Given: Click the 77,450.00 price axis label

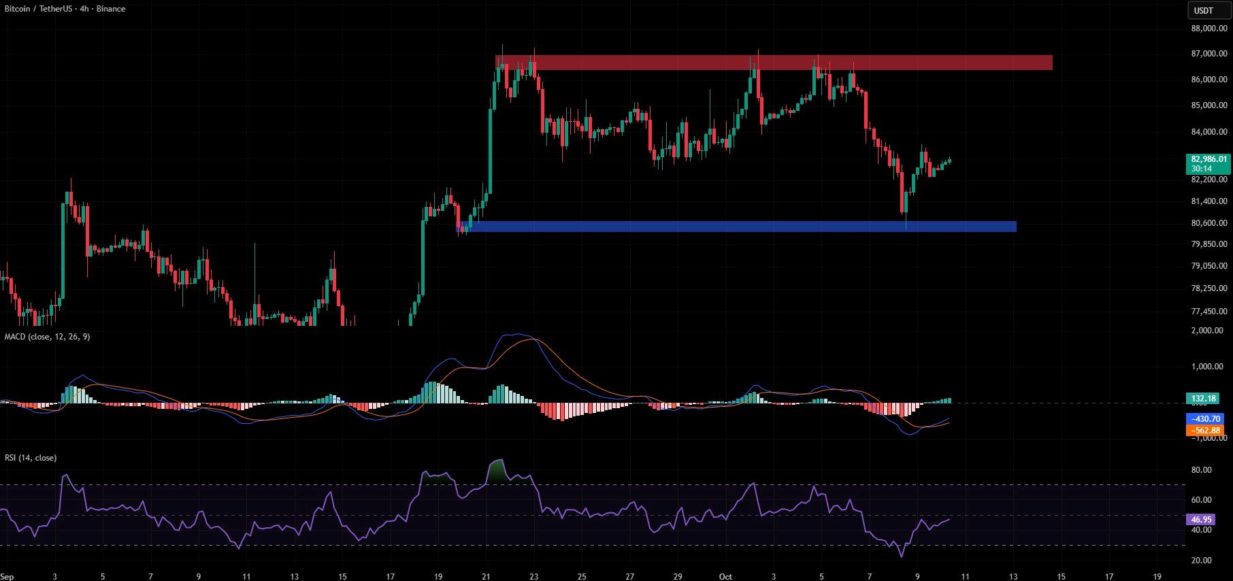Looking at the screenshot, I should tap(1209, 312).
